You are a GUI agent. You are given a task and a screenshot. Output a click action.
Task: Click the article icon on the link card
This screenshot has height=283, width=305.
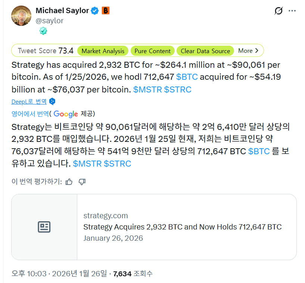click(44, 227)
